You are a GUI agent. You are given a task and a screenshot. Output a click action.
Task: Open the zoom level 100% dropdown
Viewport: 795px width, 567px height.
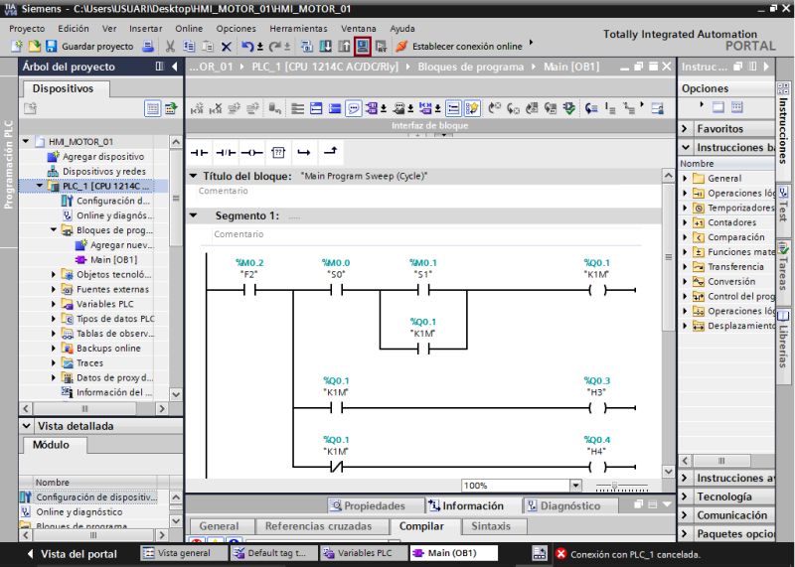click(575, 486)
